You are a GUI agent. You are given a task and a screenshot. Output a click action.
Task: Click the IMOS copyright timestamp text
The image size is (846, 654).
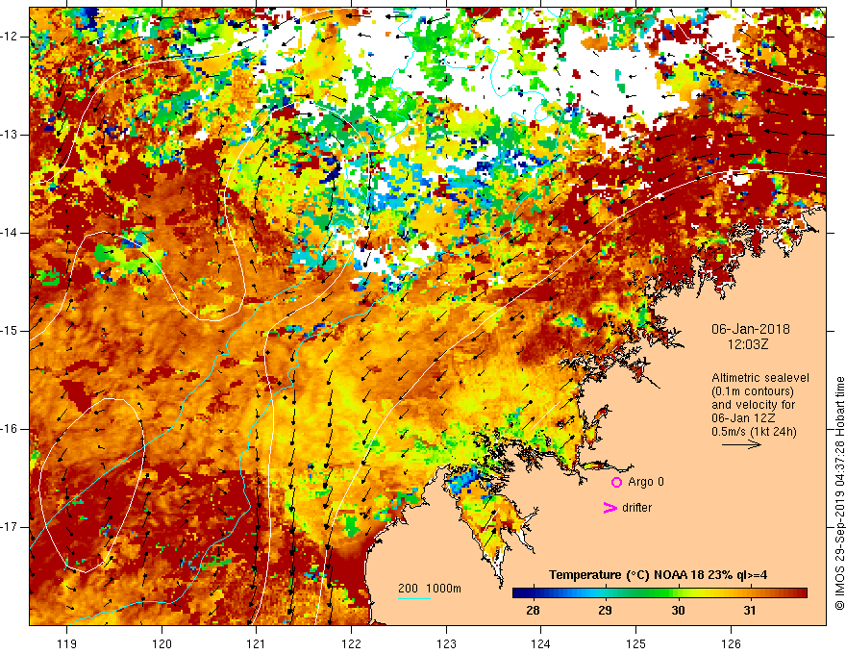pyautogui.click(x=839, y=493)
